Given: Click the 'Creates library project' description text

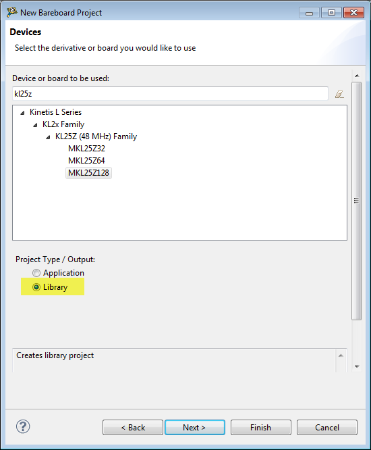Looking at the screenshot, I should pyautogui.click(x=55, y=355).
